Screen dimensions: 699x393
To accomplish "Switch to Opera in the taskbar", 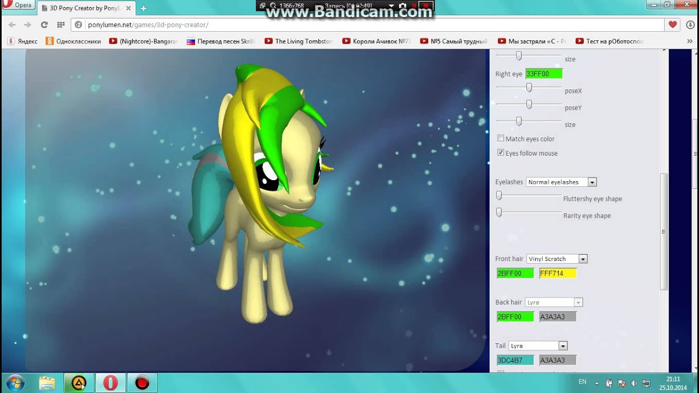I will 110,383.
